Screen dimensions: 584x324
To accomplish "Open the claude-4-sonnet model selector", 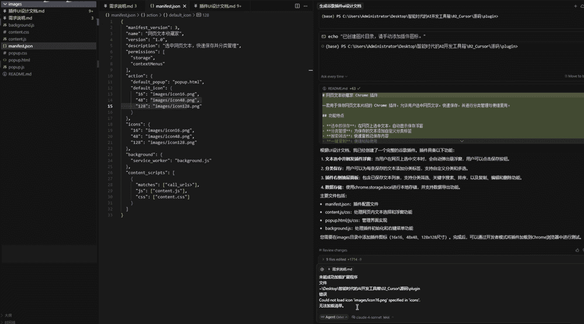I will [x=374, y=317].
